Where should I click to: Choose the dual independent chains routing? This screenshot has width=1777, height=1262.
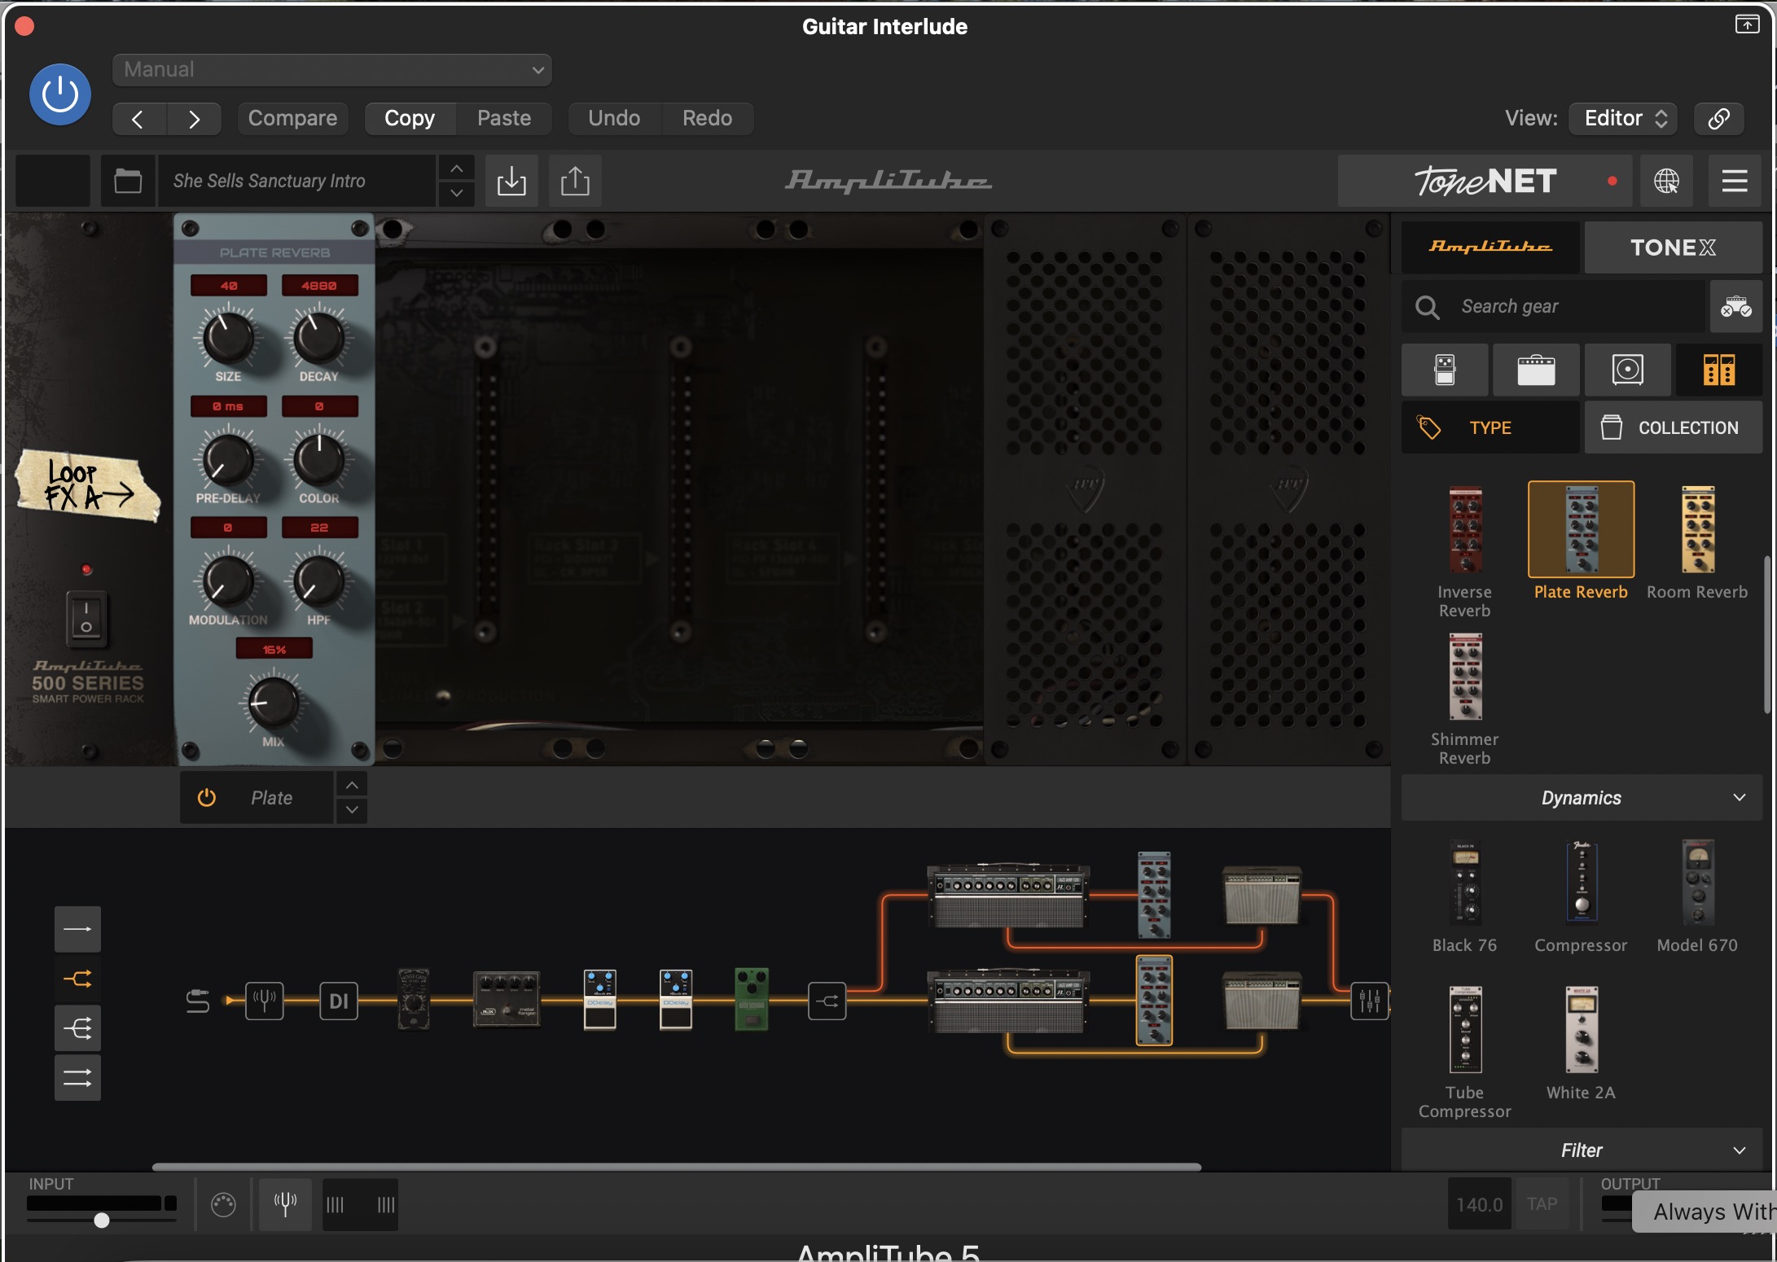click(x=77, y=1078)
